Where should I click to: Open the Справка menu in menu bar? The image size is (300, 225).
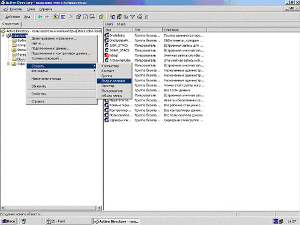click(46, 9)
